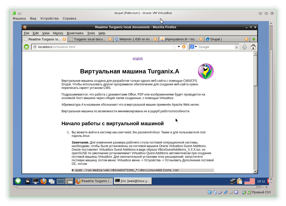Open VirtualBox Устройства menu
Viewport: 286px width, 206px height.
(x=49, y=18)
